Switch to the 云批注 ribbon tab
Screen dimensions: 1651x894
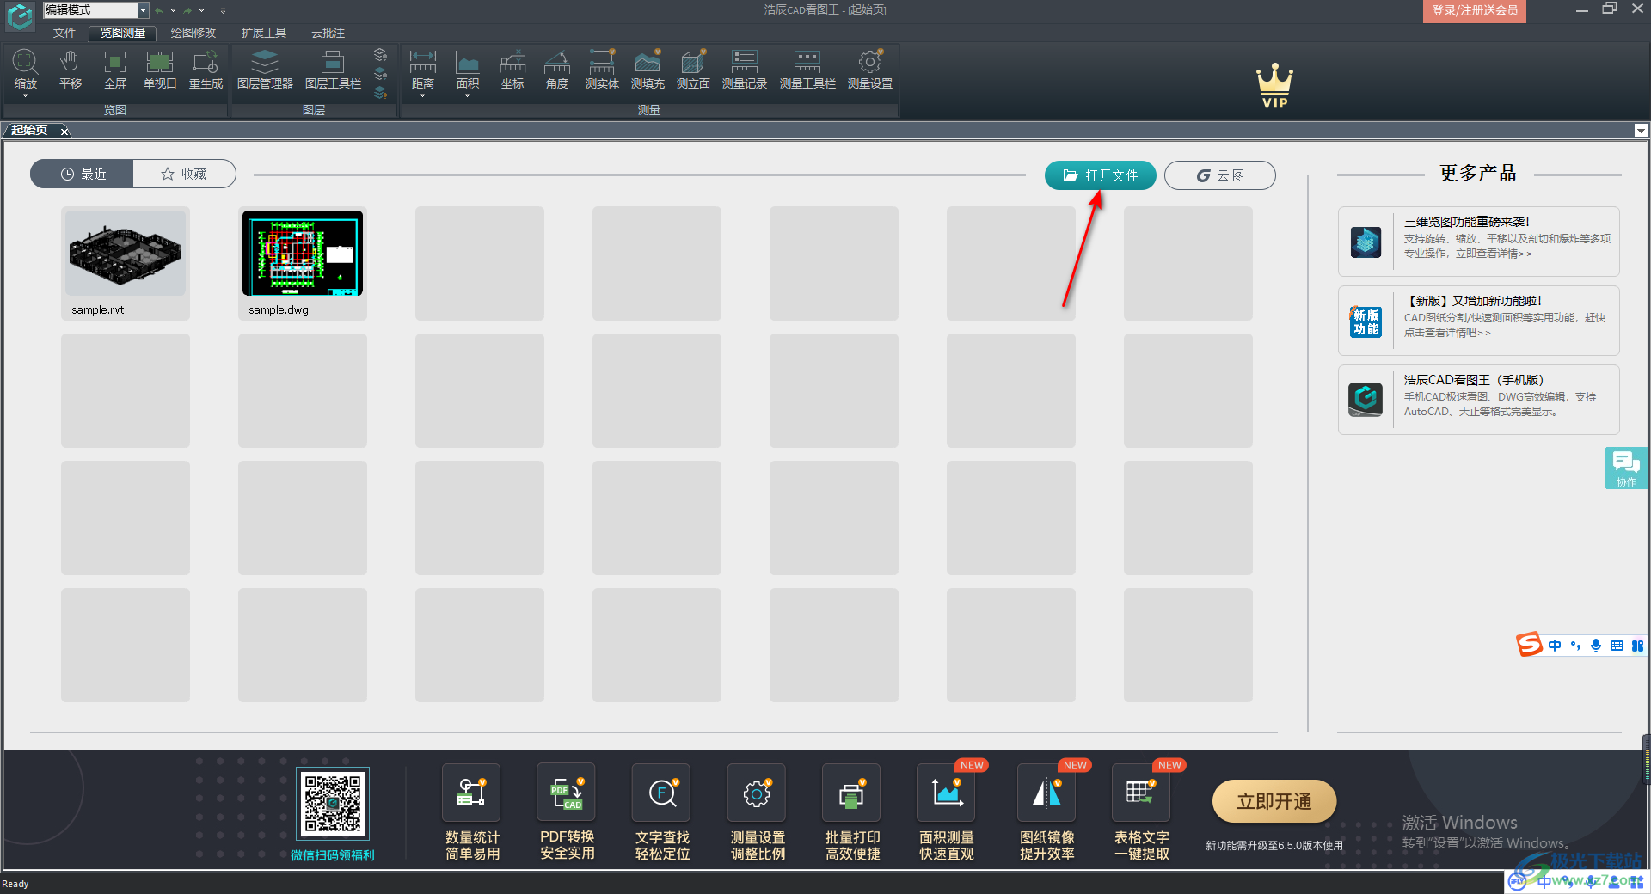(x=328, y=33)
